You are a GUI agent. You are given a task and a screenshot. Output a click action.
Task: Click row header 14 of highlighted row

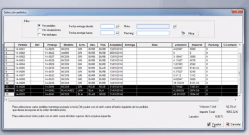(x=9, y=91)
